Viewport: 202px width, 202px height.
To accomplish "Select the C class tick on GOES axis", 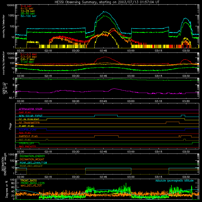I will (14, 79).
